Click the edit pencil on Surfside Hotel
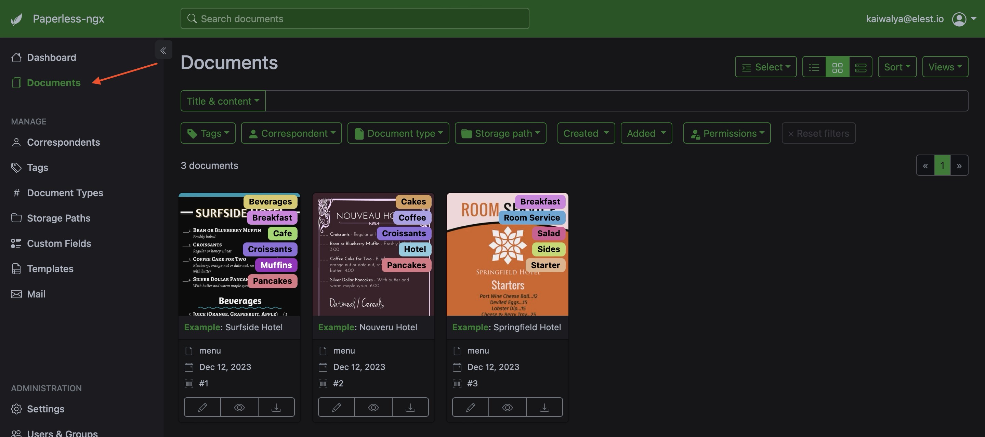Viewport: 985px width, 437px height. pos(202,407)
